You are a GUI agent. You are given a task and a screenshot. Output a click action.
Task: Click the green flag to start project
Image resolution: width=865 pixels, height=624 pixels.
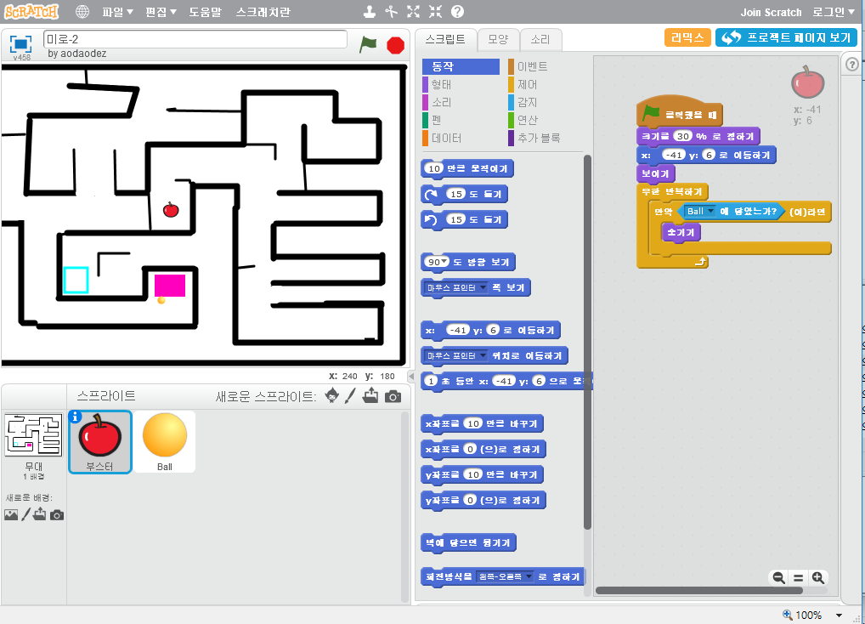click(x=367, y=44)
